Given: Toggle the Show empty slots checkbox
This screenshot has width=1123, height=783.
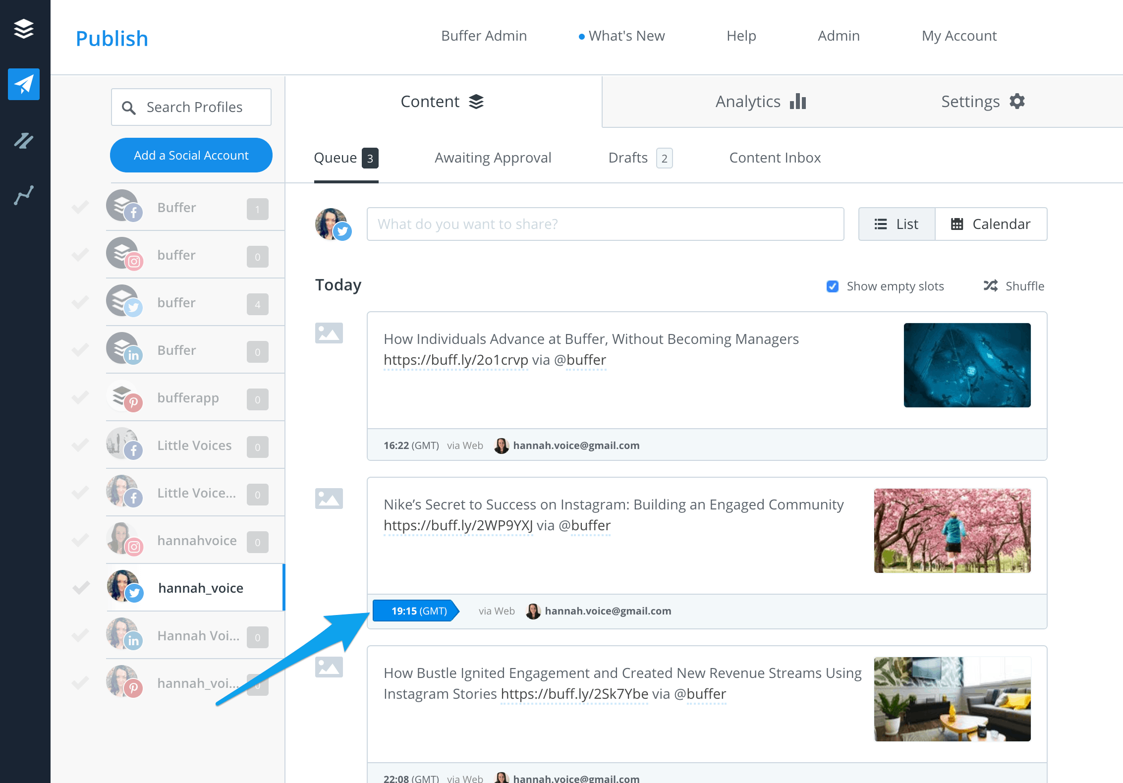Looking at the screenshot, I should click(x=833, y=286).
